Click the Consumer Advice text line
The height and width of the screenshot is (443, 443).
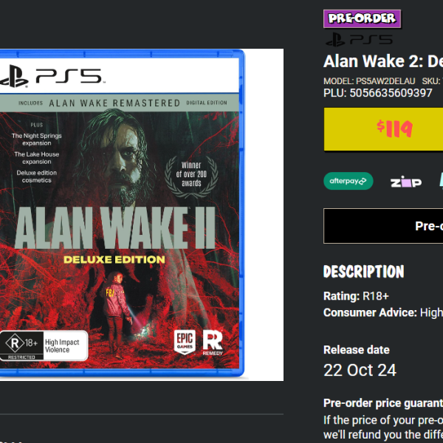(383, 312)
